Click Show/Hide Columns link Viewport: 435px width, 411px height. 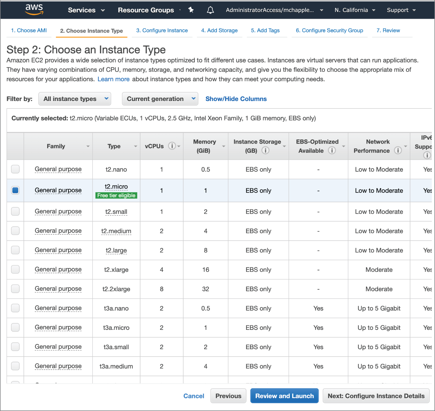(236, 99)
